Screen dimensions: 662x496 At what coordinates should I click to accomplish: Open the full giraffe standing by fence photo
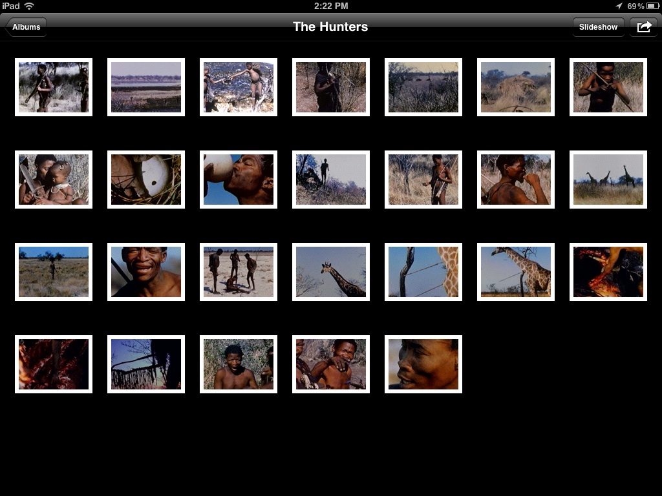click(x=515, y=272)
